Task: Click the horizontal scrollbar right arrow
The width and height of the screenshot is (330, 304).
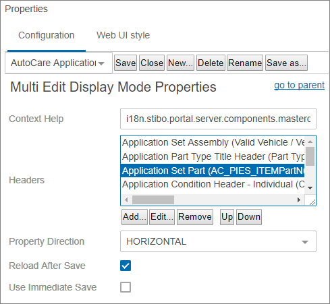Action: click(x=299, y=200)
